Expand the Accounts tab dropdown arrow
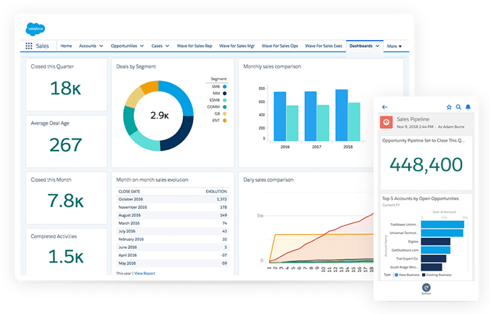This screenshot has height=314, width=492. (101, 46)
